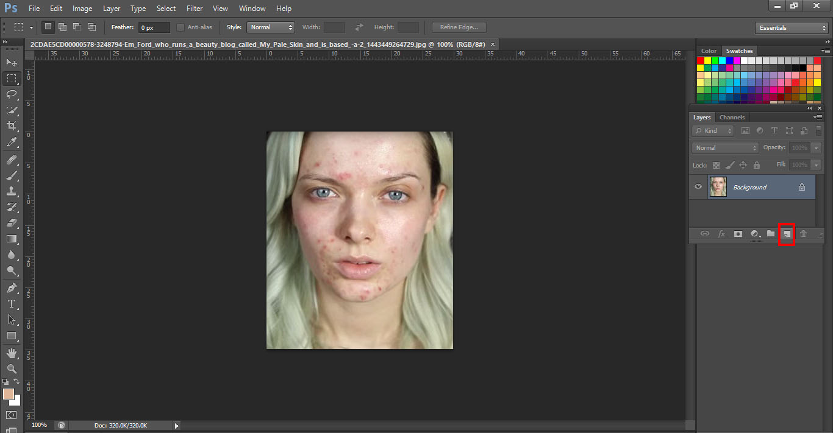
Task: Select the Crop tool
Action: tap(12, 127)
